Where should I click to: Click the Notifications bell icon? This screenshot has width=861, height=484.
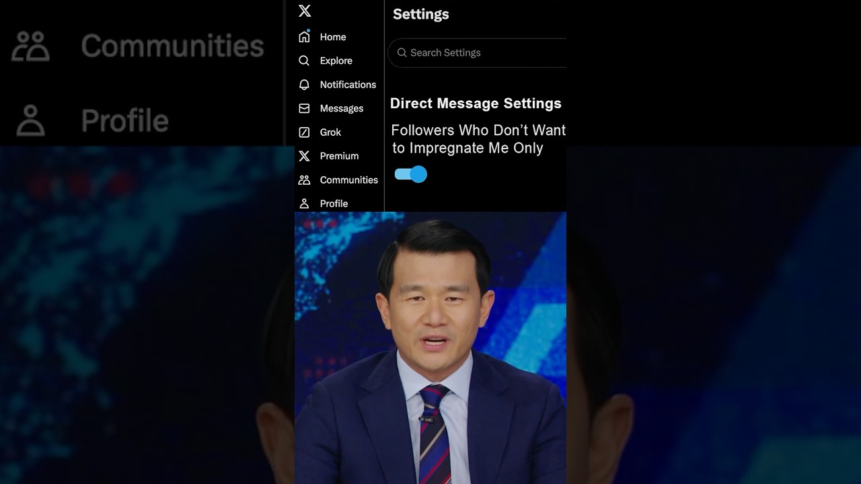[304, 84]
